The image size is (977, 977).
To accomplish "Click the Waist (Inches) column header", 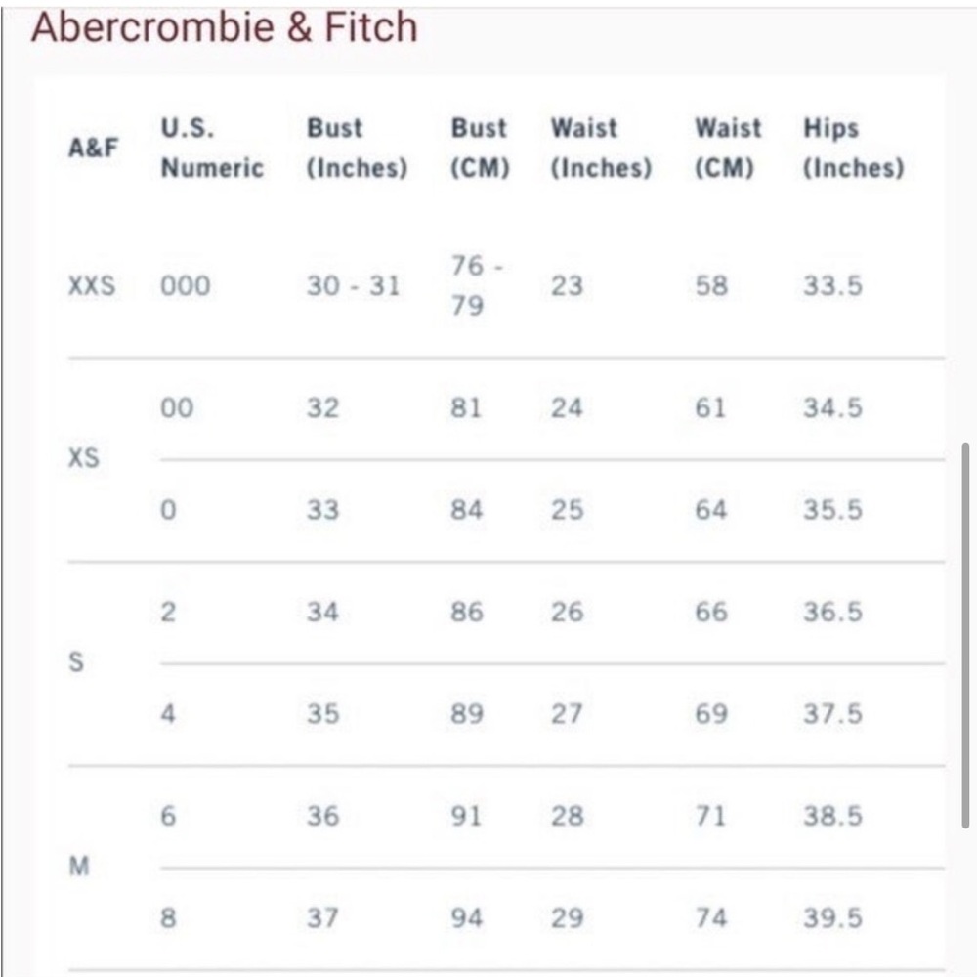I will tap(601, 148).
